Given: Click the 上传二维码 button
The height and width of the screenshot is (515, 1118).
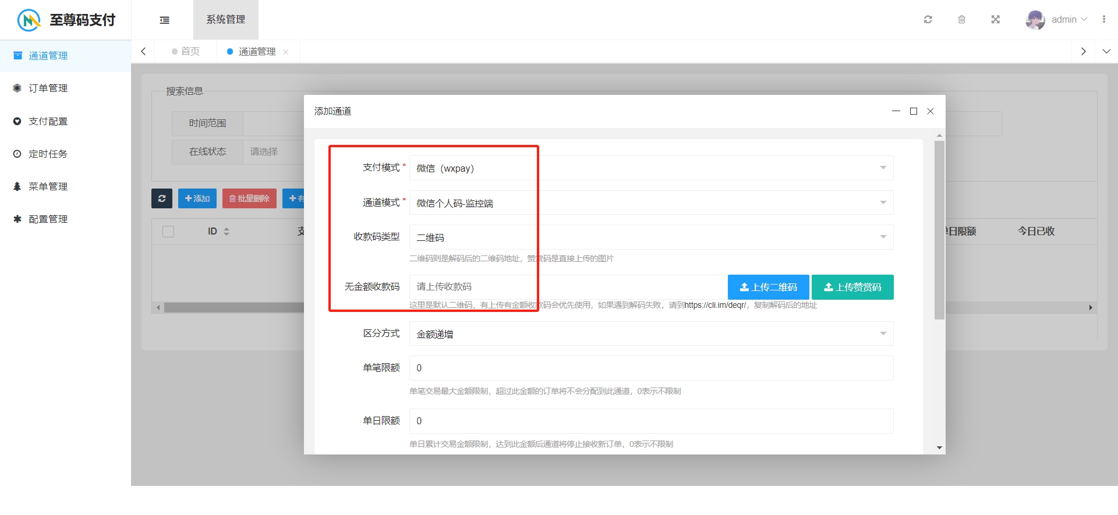Looking at the screenshot, I should tap(768, 287).
